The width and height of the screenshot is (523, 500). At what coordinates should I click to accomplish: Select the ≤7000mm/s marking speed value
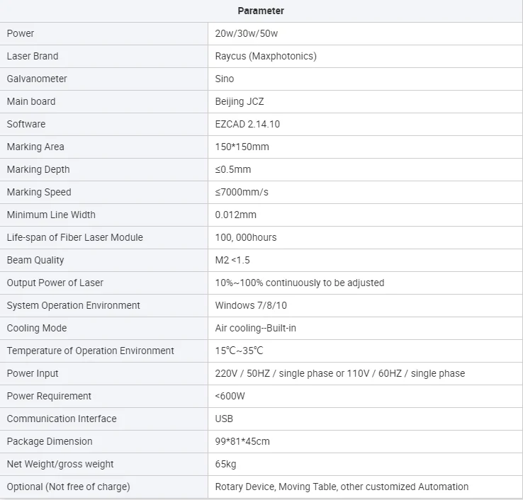pyautogui.click(x=242, y=192)
